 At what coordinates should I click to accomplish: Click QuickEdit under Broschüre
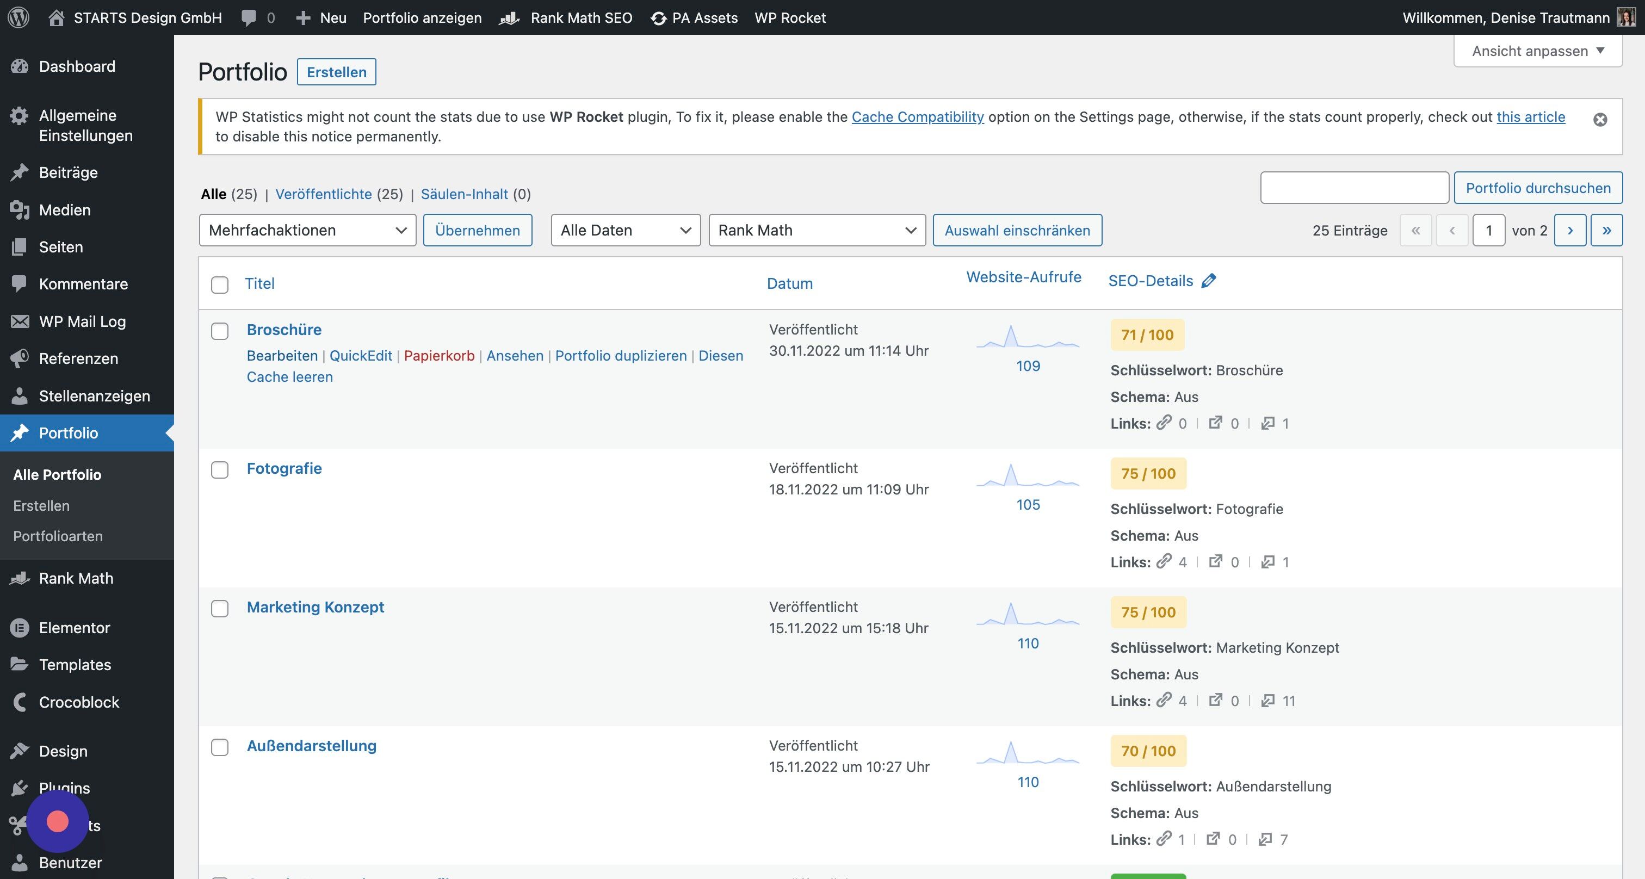click(x=361, y=356)
